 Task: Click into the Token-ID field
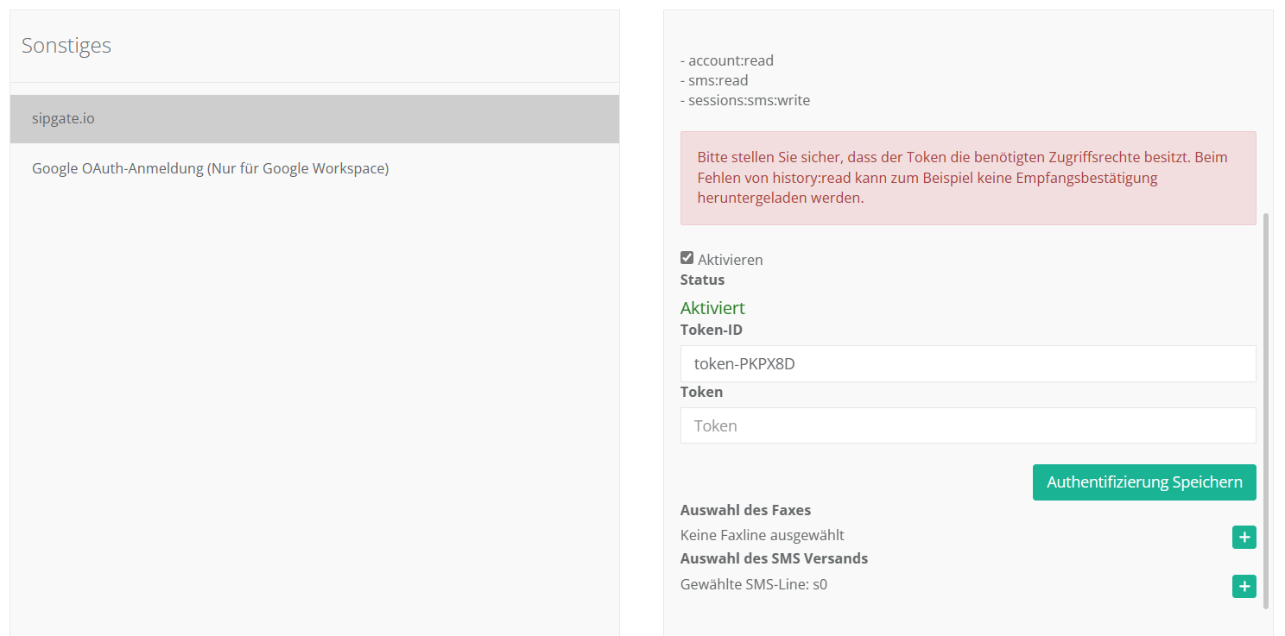(x=967, y=364)
